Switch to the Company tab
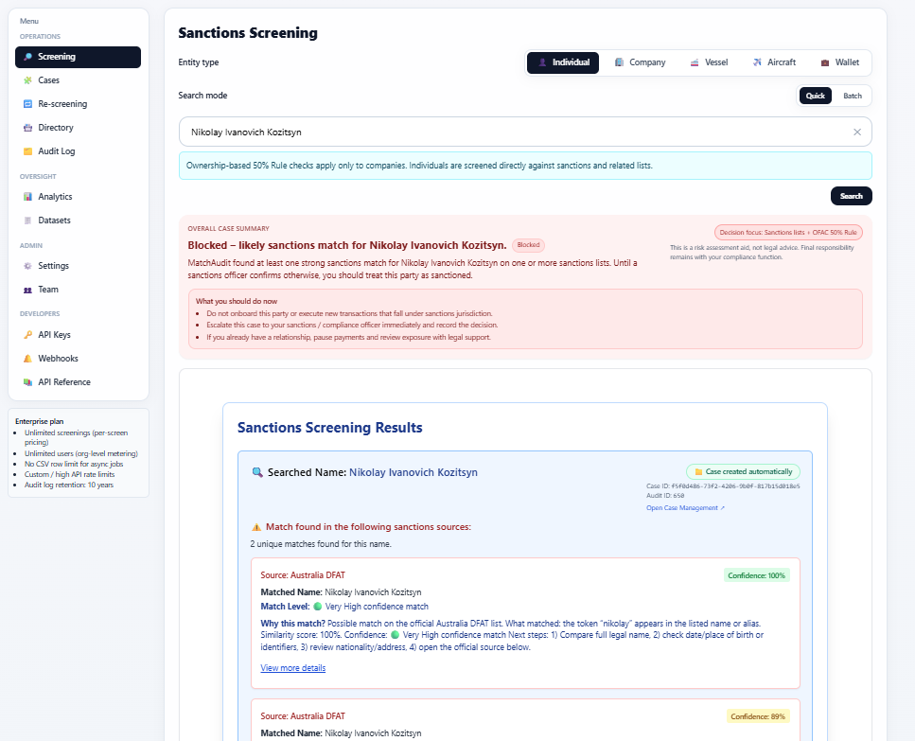The image size is (915, 741). click(641, 62)
